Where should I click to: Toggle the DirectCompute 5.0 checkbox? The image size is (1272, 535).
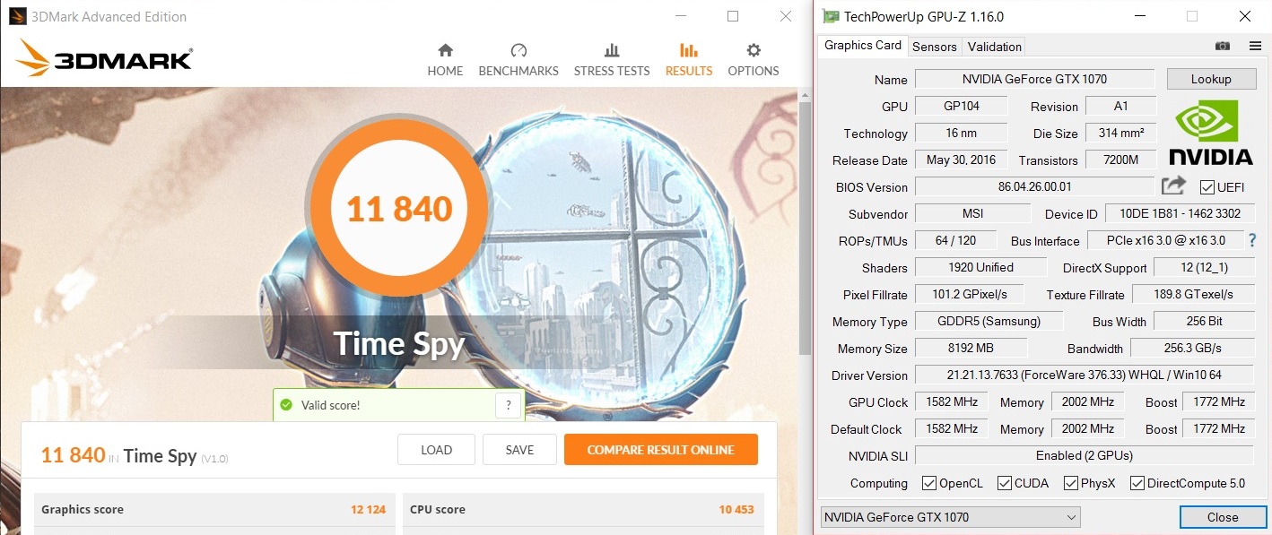(x=1137, y=483)
